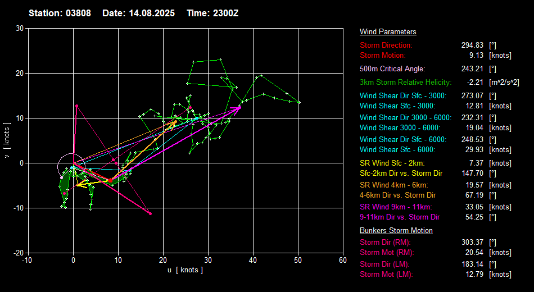Click the y-axis tick label -20
Screen dimensions: 534x292
19,253
